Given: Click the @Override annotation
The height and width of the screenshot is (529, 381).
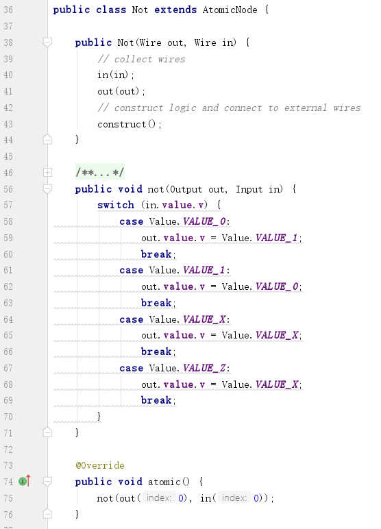Looking at the screenshot, I should 100,465.
